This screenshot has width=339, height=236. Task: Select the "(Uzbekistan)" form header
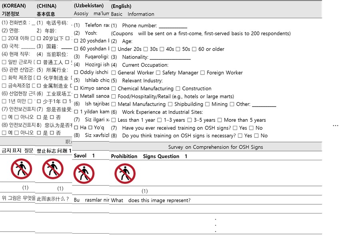click(x=89, y=6)
